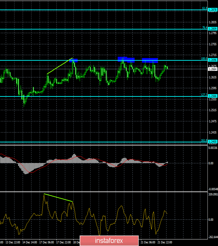Click the 76.4 Fibonacci level label
This screenshot has width=218, height=246.
click(205, 28)
